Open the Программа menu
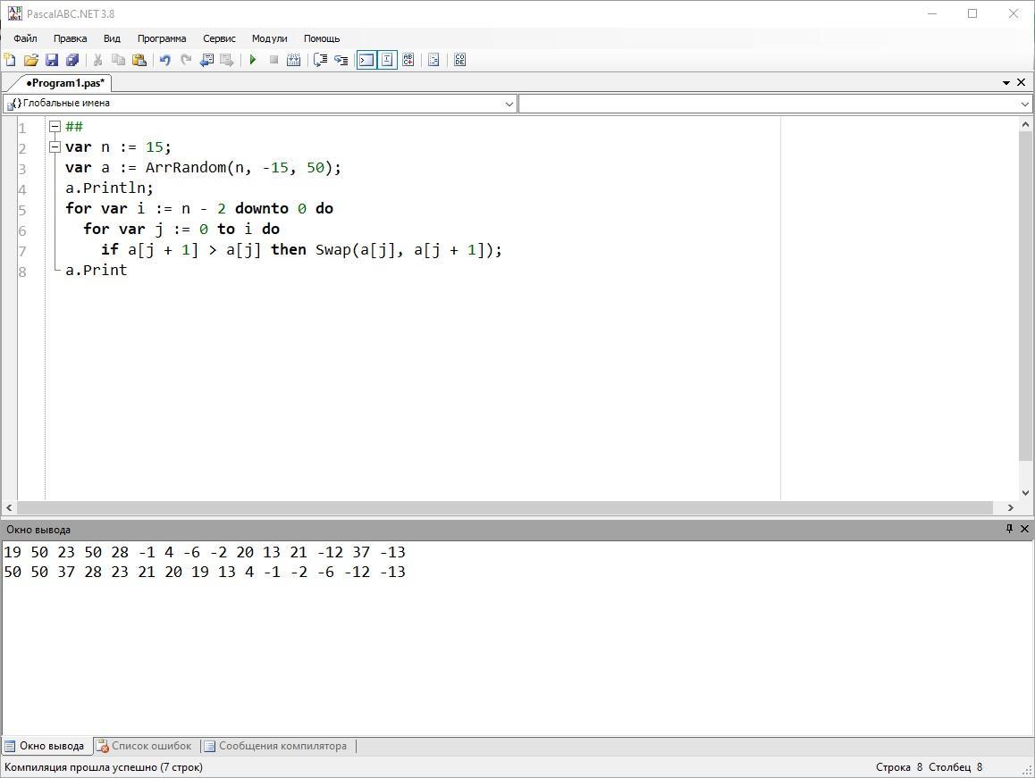Viewport: 1035px width, 778px height. click(162, 38)
